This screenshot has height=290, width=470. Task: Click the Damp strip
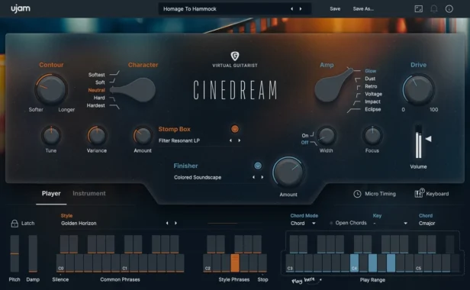point(33,253)
